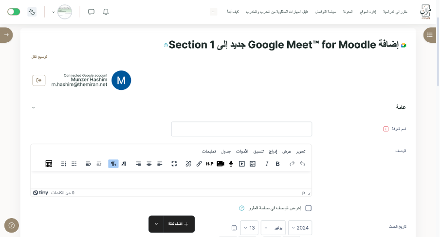Check the show description on course page checkbox

click(308, 208)
